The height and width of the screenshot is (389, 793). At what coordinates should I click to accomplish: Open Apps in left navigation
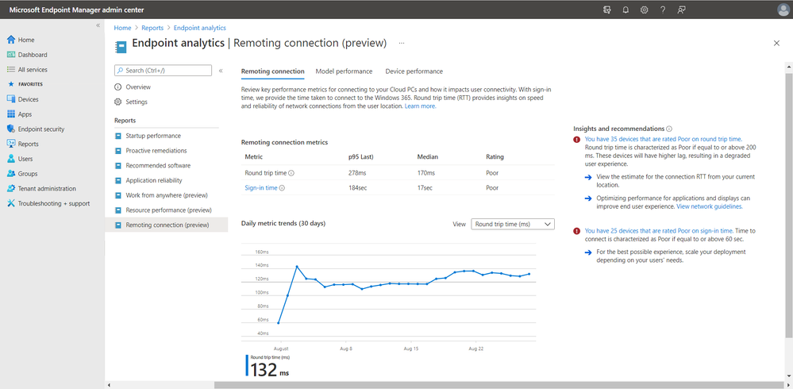click(25, 114)
